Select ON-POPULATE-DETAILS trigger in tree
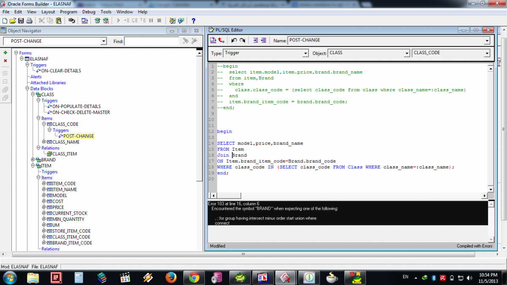 coord(76,106)
